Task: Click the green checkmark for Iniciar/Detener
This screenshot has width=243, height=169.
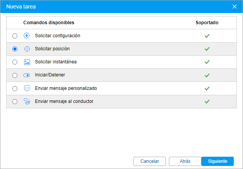Action: coord(207,75)
